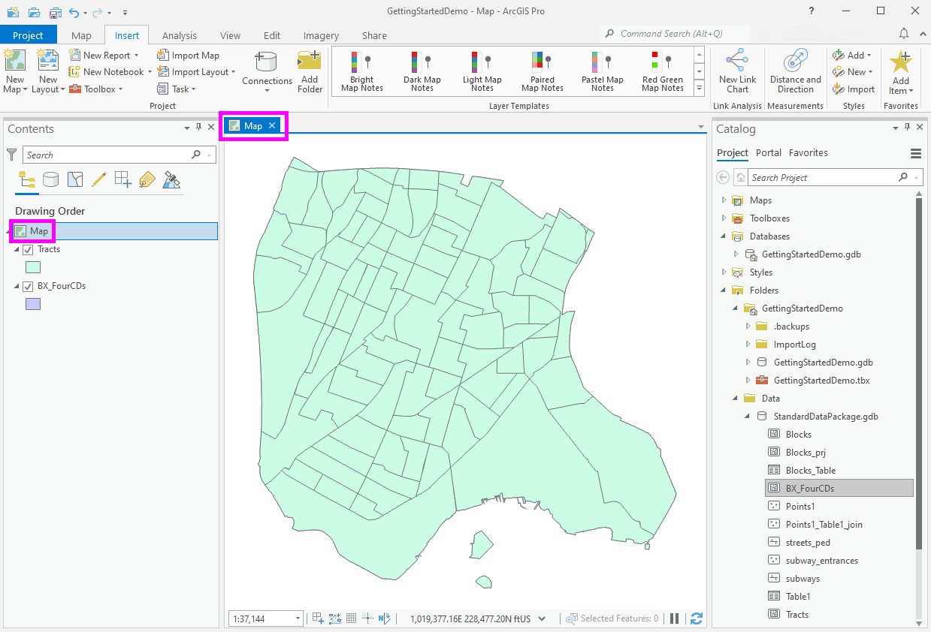Screen dimensions: 931x632
Task: Switch to the Analysis ribbon tab
Action: coord(179,35)
